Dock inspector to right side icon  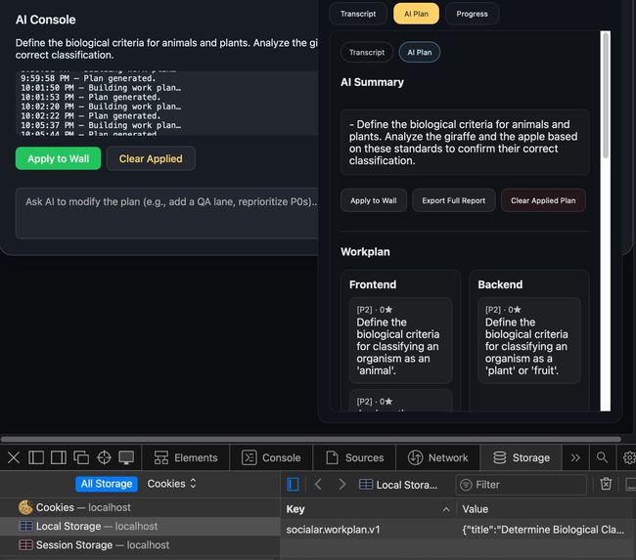click(x=59, y=458)
